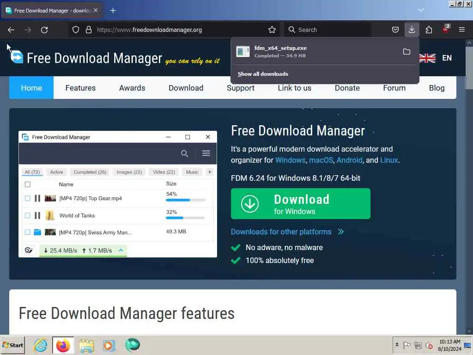Click the forward navigation arrow
This screenshot has height=355, width=473.
tap(28, 30)
